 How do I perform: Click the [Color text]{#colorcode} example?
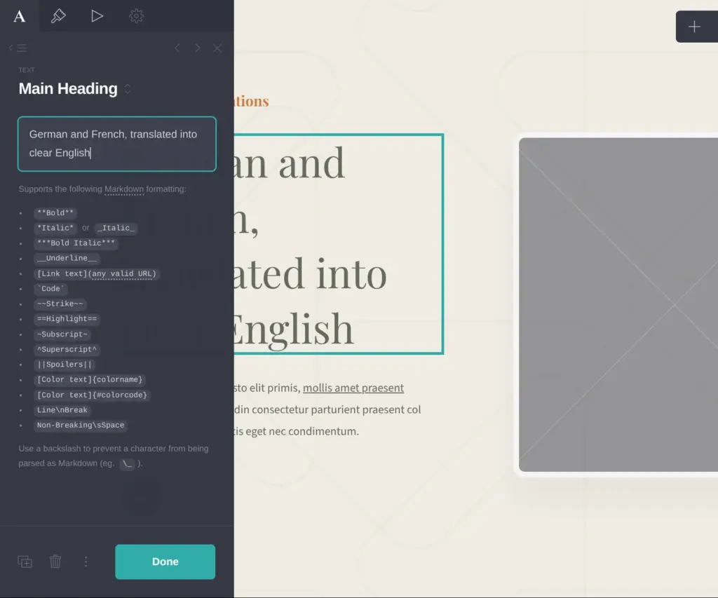[x=92, y=395]
